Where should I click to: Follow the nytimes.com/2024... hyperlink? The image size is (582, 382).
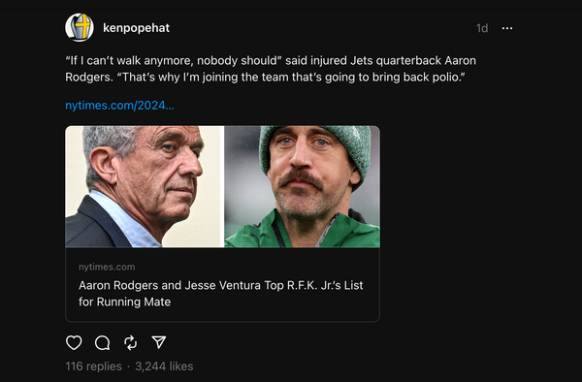[119, 106]
